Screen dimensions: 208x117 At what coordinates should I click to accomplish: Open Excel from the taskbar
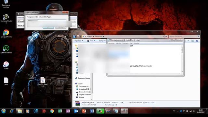60,111
